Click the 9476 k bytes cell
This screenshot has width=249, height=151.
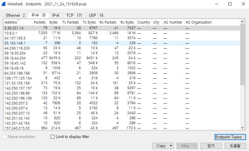tap(55, 58)
